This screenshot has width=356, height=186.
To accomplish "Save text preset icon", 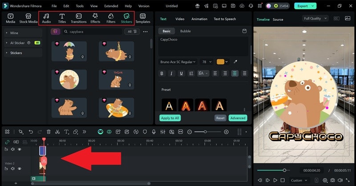I will 244,31.
